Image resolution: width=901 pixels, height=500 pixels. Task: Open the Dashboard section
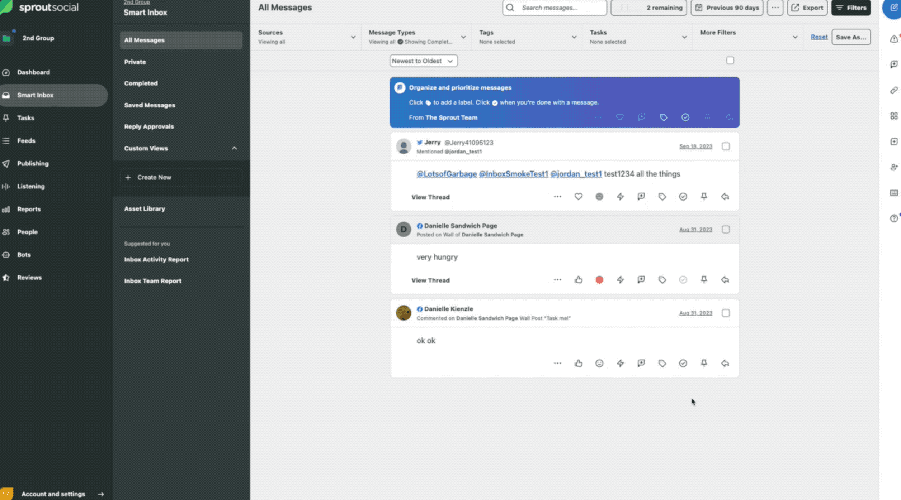(33, 72)
